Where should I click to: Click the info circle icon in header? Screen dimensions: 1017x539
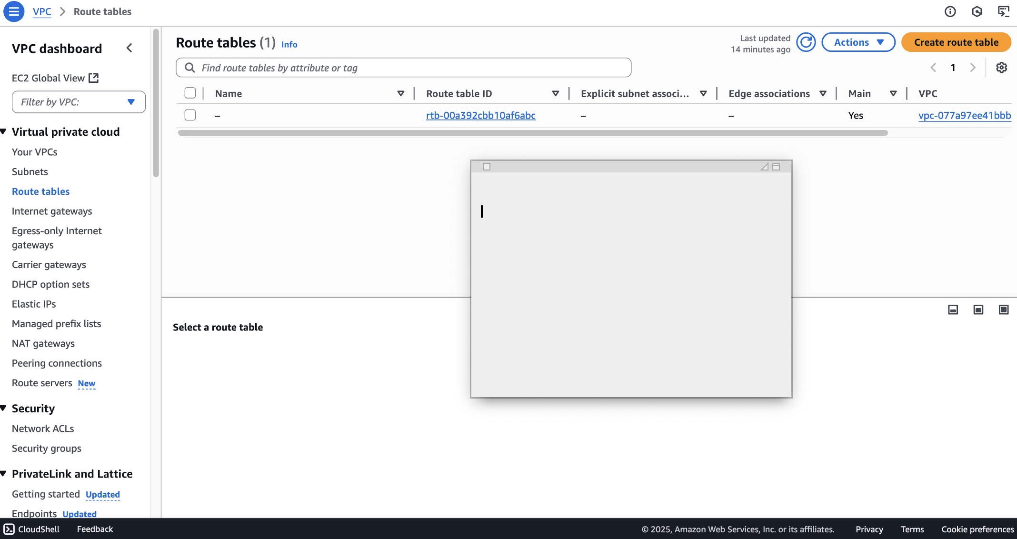coord(950,11)
